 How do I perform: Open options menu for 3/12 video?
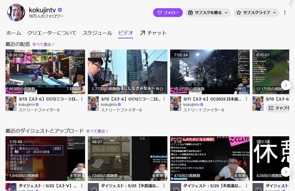tap(164, 99)
